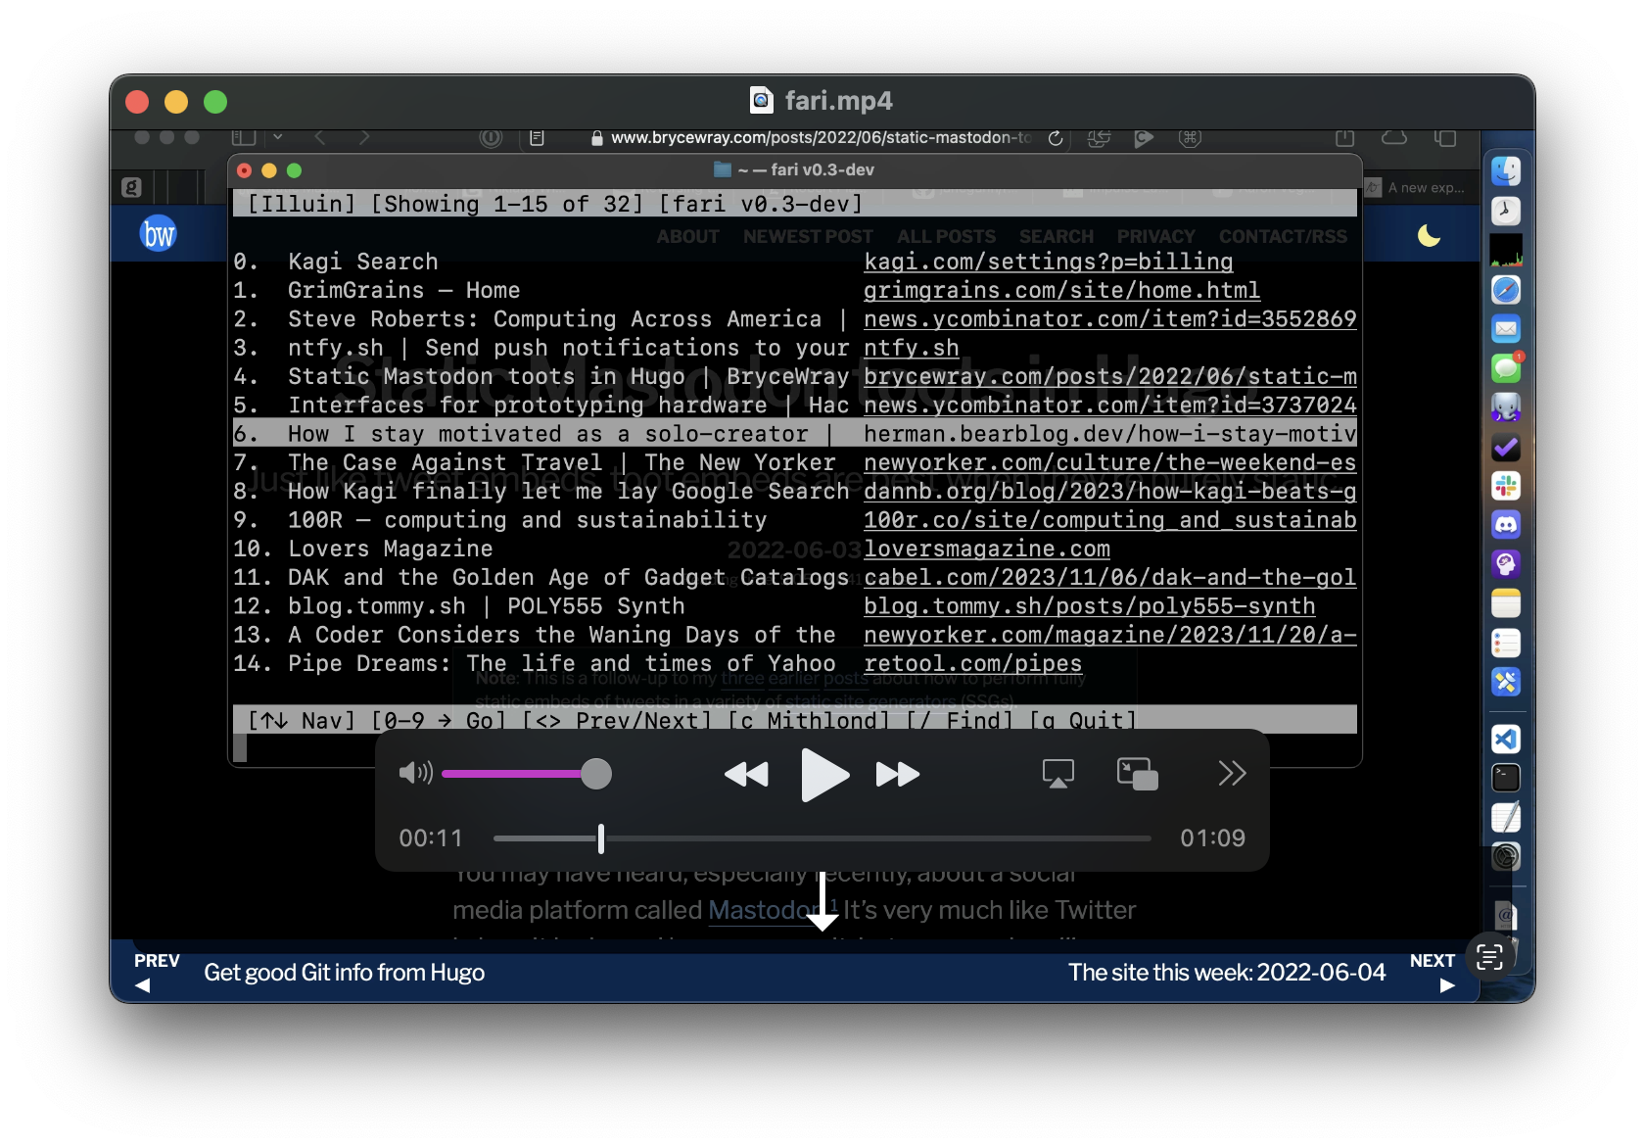Click the iCloud tabs cloud icon

(x=1394, y=138)
